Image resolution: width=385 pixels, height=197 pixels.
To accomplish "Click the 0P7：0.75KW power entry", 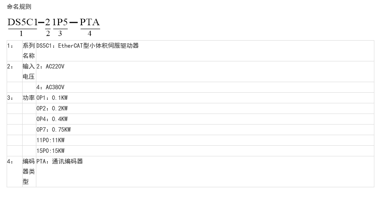I will (53, 129).
